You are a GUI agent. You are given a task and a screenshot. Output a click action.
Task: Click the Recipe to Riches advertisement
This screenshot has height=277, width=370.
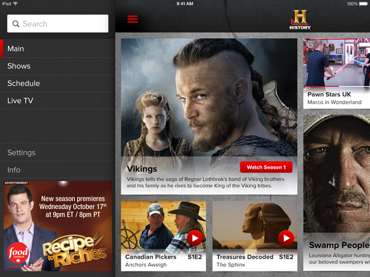58,226
